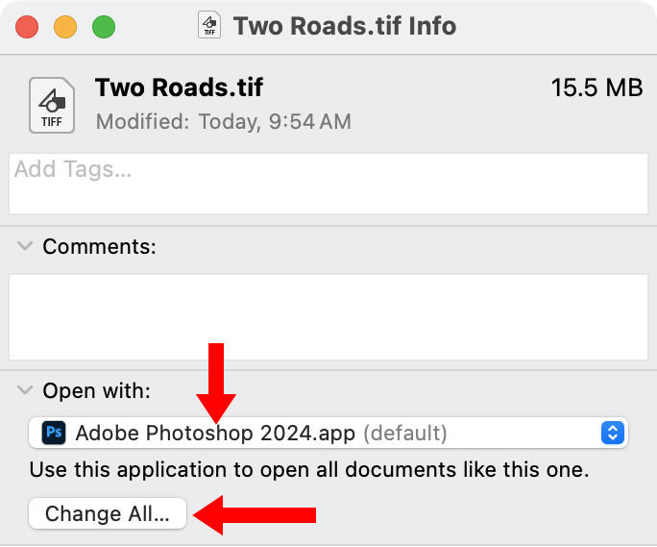Click inside the Comments text box

tap(327, 316)
